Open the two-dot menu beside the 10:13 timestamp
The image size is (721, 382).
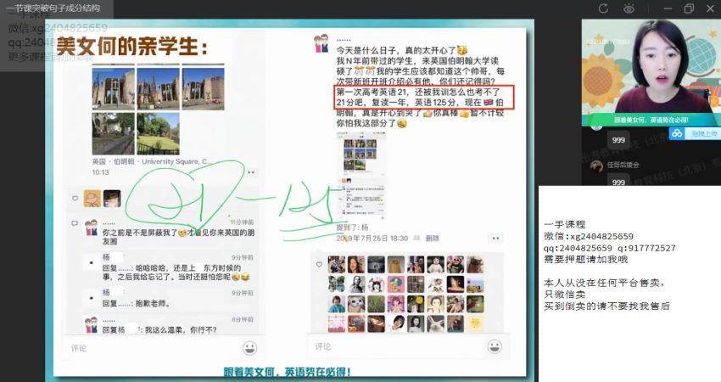pos(251,172)
